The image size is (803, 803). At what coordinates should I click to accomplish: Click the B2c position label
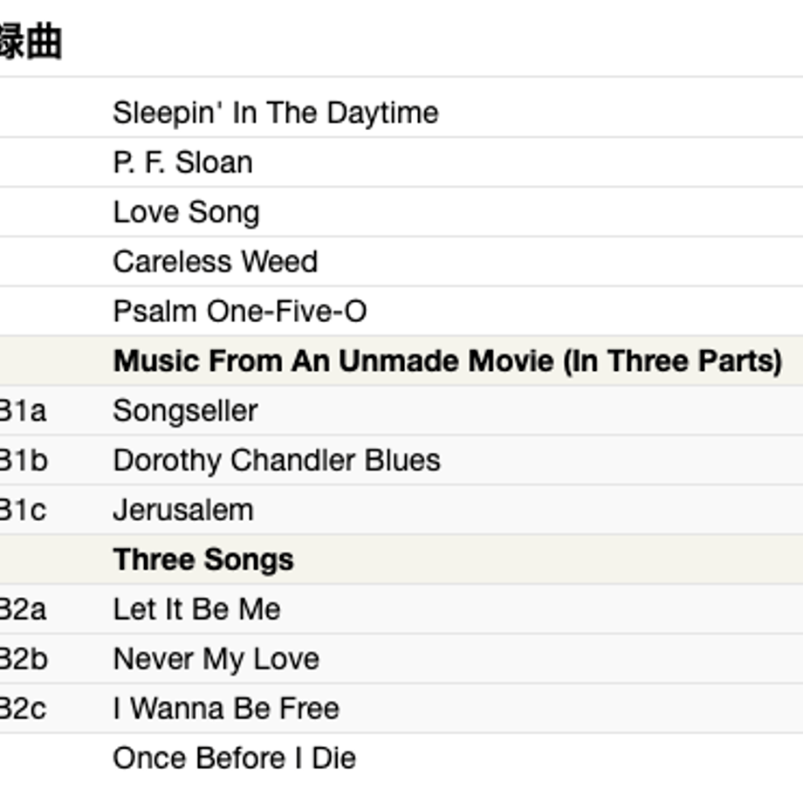(x=23, y=709)
